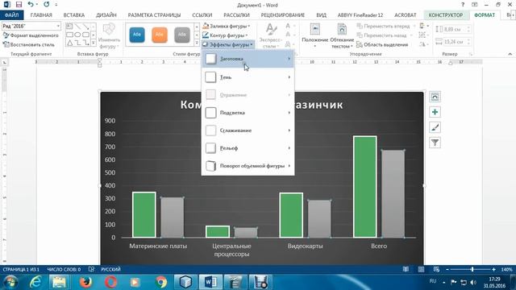The image size is (516, 290).
Task: Open the Тень shadow submenu
Action: tap(248, 77)
